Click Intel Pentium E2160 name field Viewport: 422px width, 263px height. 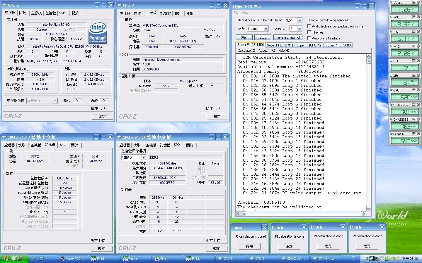coord(56,25)
